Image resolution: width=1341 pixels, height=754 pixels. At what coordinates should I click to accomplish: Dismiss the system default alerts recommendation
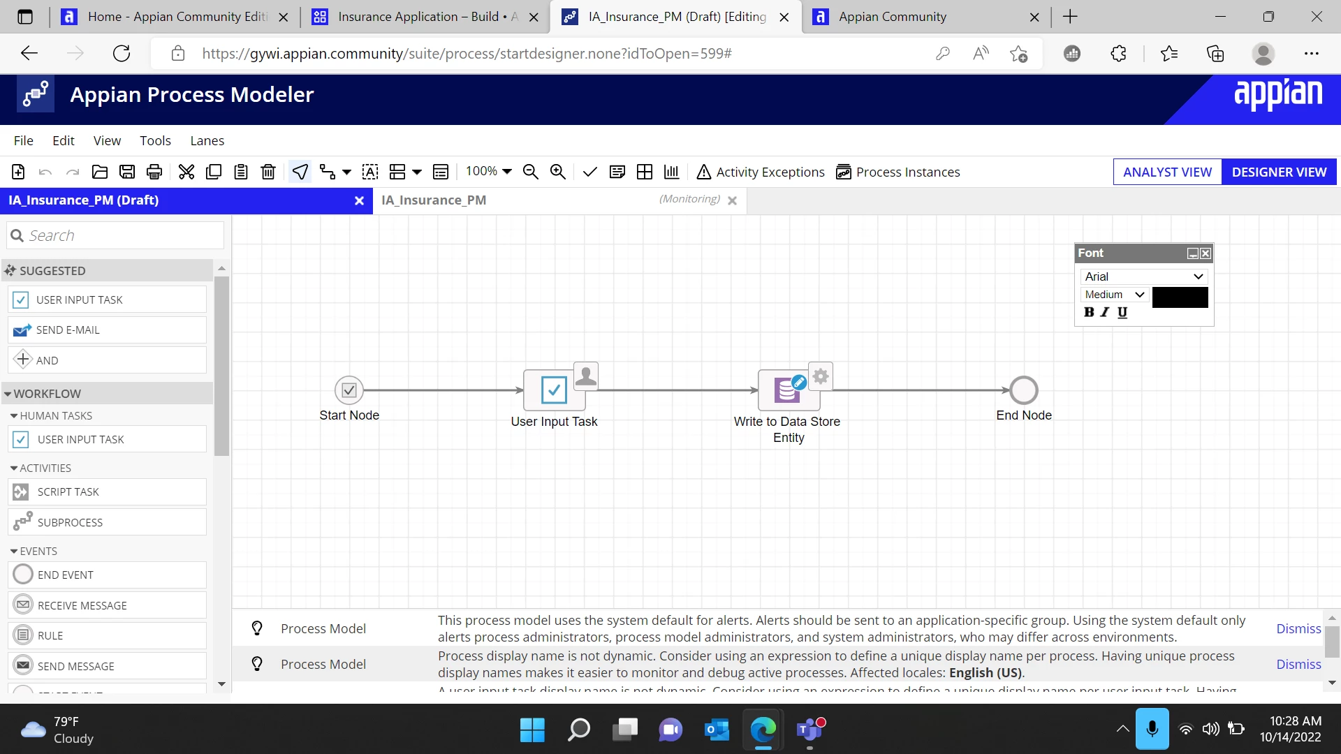[x=1298, y=628]
